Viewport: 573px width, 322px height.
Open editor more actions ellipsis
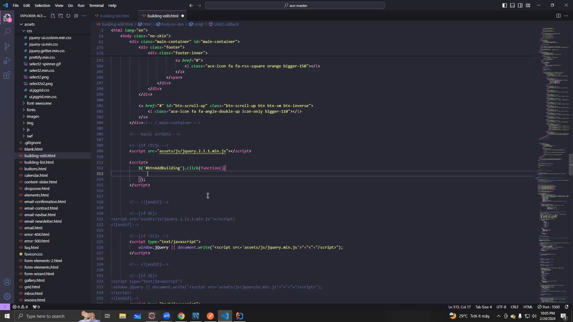(566, 16)
